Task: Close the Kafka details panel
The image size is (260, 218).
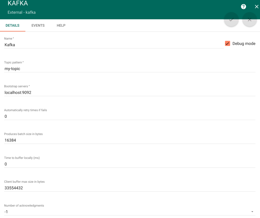Action: pyautogui.click(x=256, y=7)
